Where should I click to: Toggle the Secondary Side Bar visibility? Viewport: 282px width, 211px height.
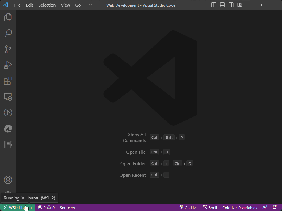pyautogui.click(x=231, y=5)
